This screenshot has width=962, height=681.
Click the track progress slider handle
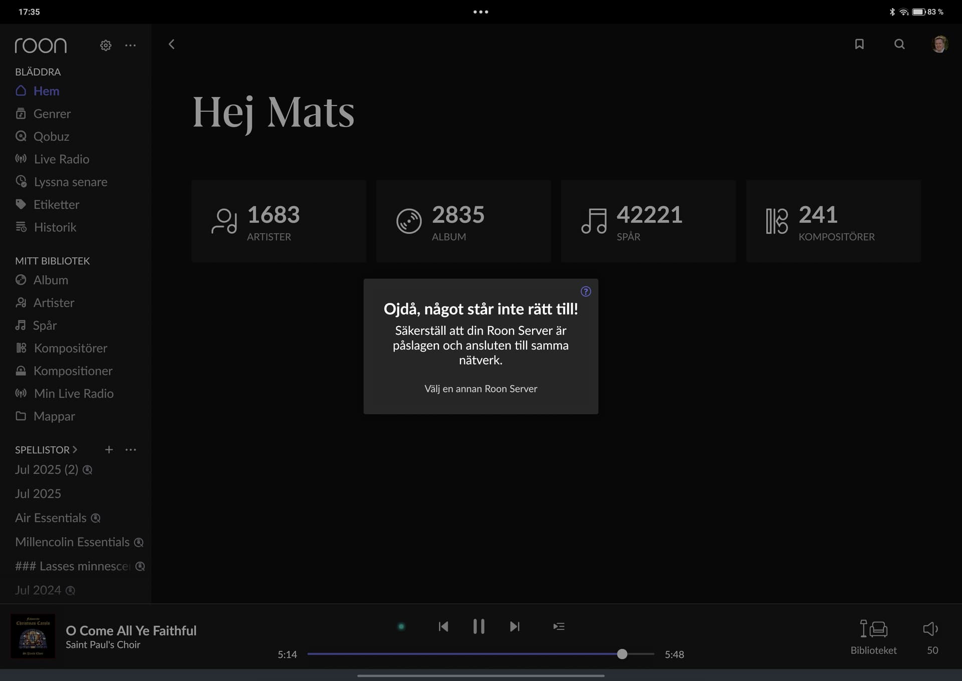point(622,654)
